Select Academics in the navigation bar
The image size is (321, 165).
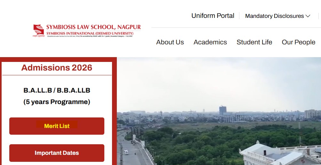pyautogui.click(x=210, y=42)
